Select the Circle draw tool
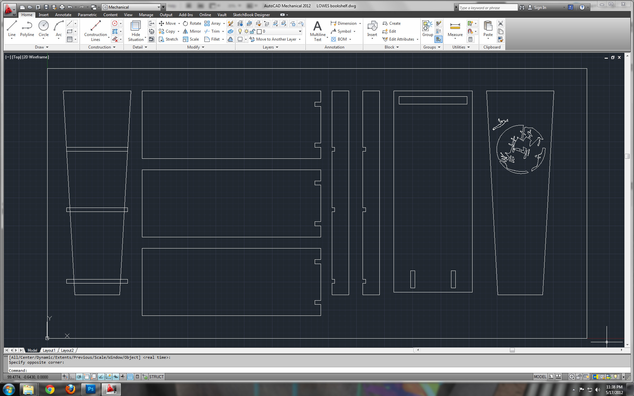 43,29
